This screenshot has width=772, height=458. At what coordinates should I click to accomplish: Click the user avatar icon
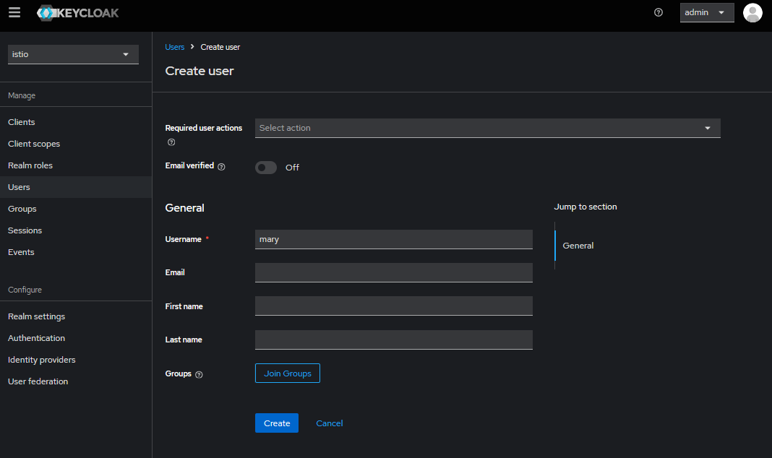click(x=752, y=13)
